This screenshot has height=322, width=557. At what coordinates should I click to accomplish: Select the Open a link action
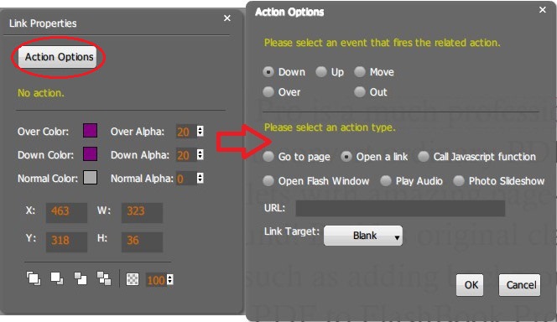[346, 157]
